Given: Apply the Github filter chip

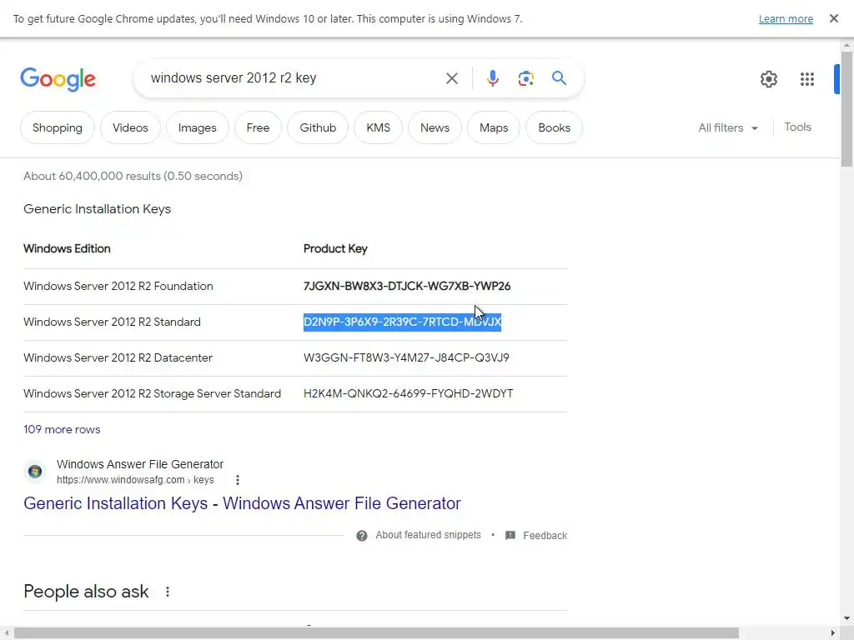Looking at the screenshot, I should coord(318,127).
